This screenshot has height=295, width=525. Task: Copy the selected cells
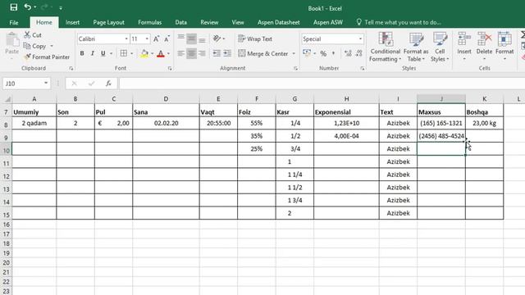34,46
